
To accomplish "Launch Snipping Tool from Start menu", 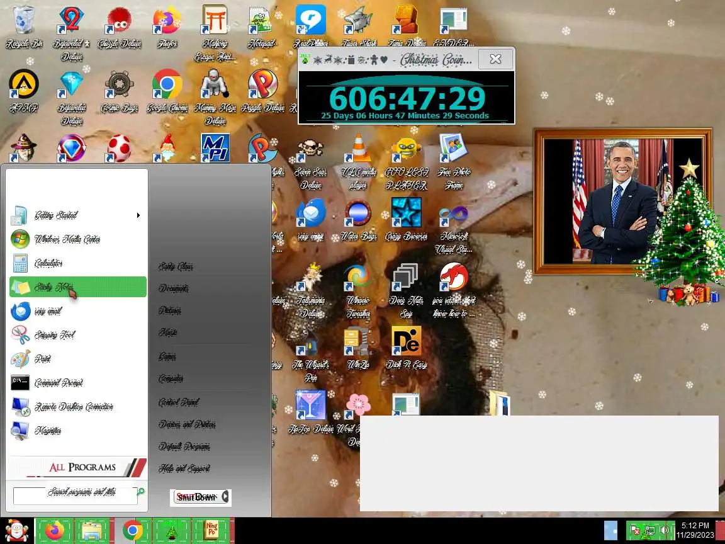I will (x=77, y=335).
